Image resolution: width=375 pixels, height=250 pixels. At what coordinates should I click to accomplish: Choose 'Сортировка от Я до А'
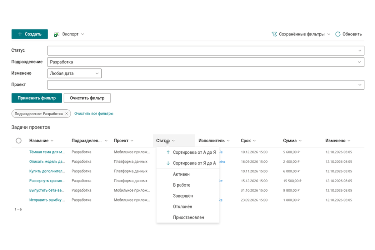click(x=188, y=163)
